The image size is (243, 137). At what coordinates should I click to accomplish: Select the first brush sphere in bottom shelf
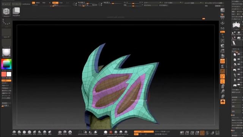coord(14,132)
